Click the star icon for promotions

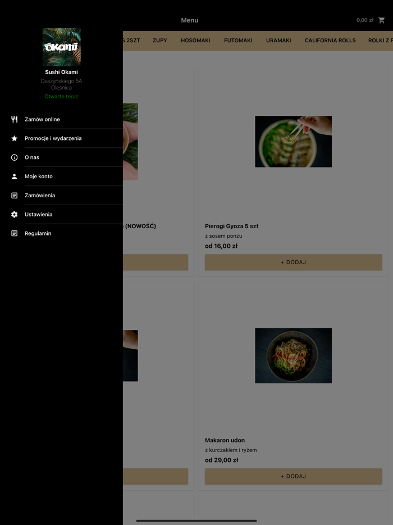click(x=14, y=138)
